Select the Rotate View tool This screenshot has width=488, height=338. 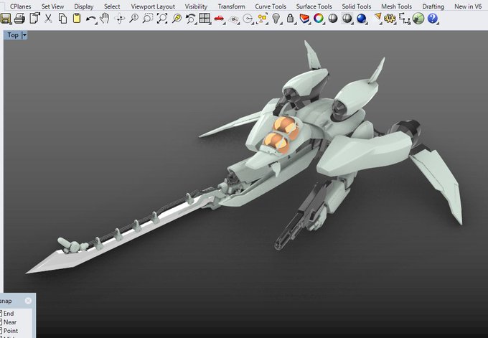point(120,19)
